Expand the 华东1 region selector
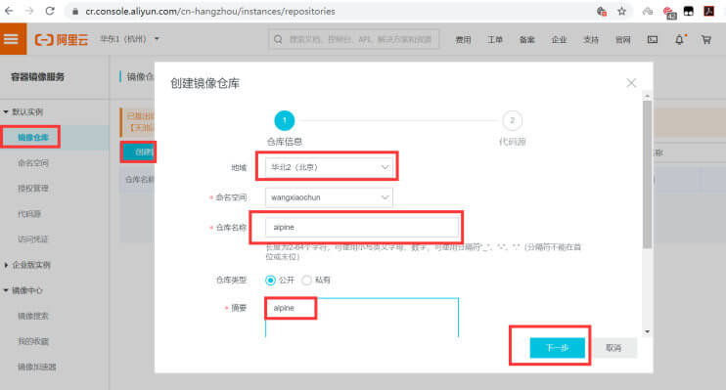726x390 pixels. pyautogui.click(x=129, y=39)
